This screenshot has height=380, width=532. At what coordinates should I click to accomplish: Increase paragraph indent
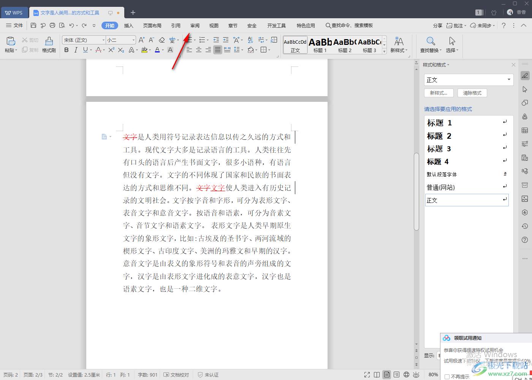pos(226,40)
